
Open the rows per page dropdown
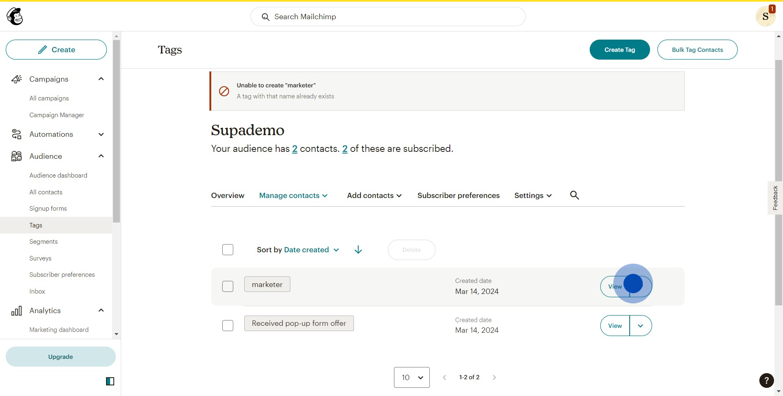coord(411,378)
